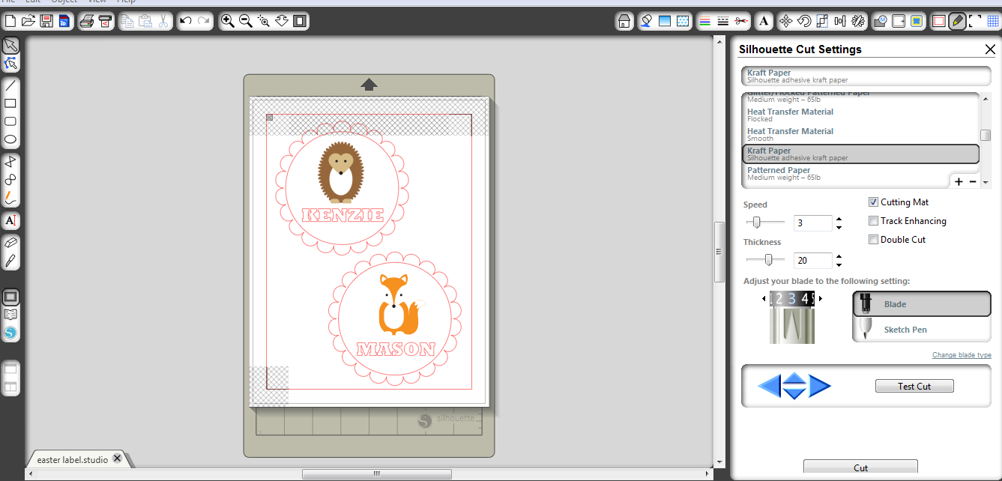Enable the Double Cut checkbox
The width and height of the screenshot is (1002, 481).
pos(873,240)
